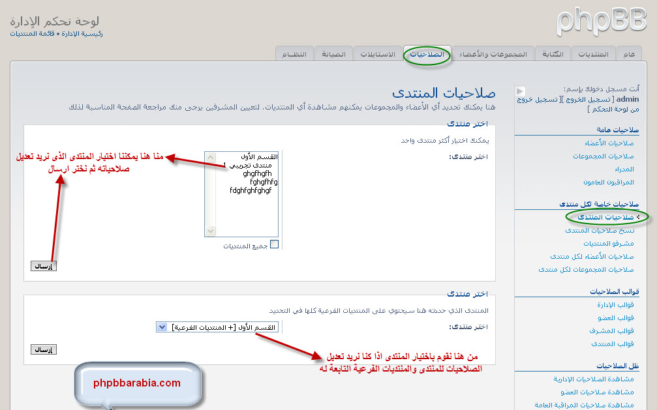This screenshot has width=657, height=410.
Task: Open المراقبون العامون in sidebar
Action: 609,182
